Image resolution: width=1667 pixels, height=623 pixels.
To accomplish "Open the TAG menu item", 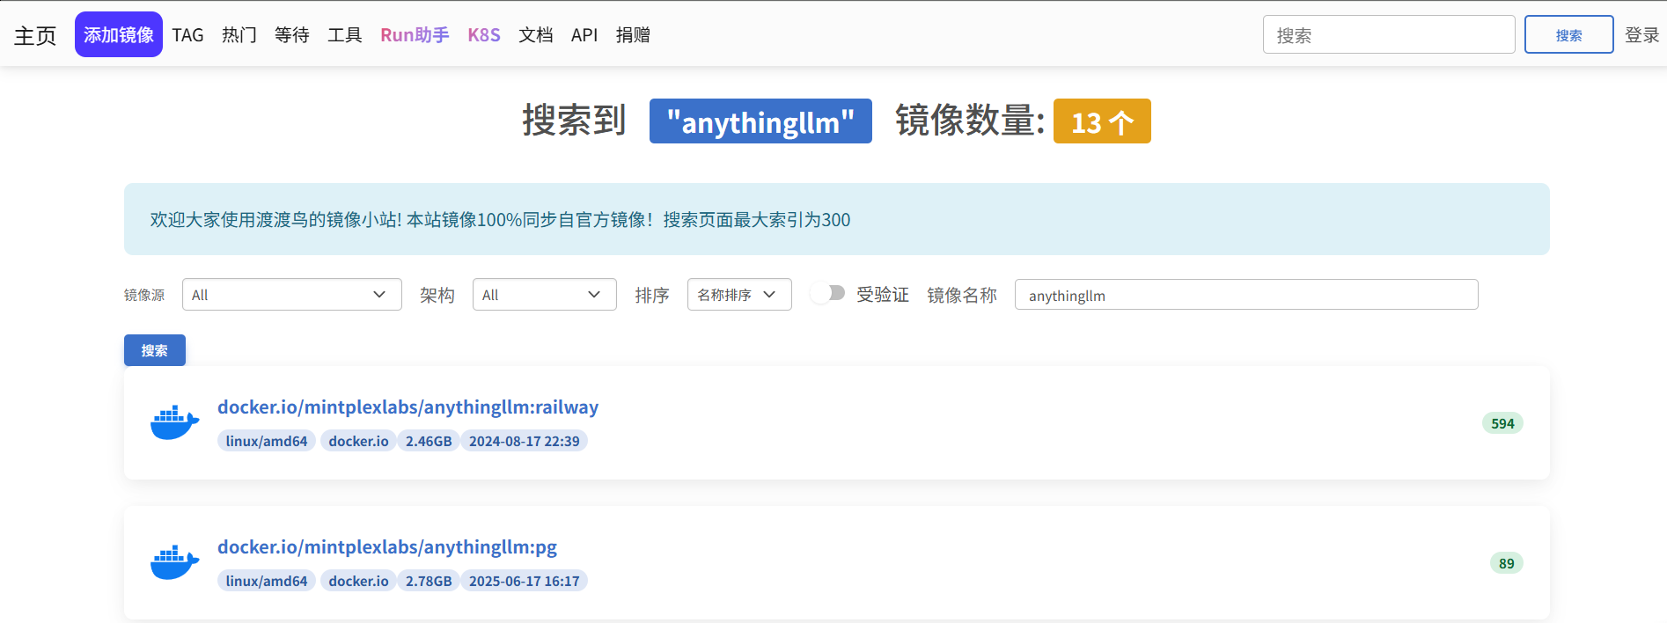I will pyautogui.click(x=187, y=35).
